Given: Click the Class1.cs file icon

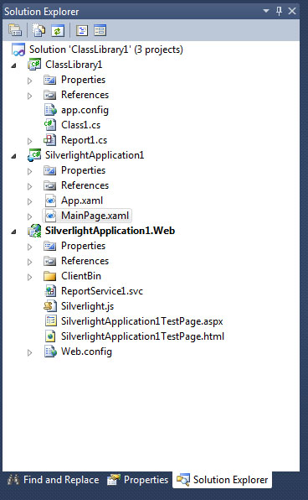Looking at the screenshot, I should click(x=50, y=125).
